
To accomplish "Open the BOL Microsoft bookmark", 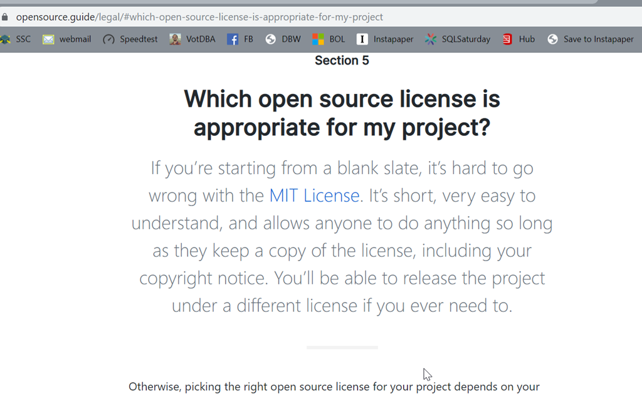I will pos(329,39).
